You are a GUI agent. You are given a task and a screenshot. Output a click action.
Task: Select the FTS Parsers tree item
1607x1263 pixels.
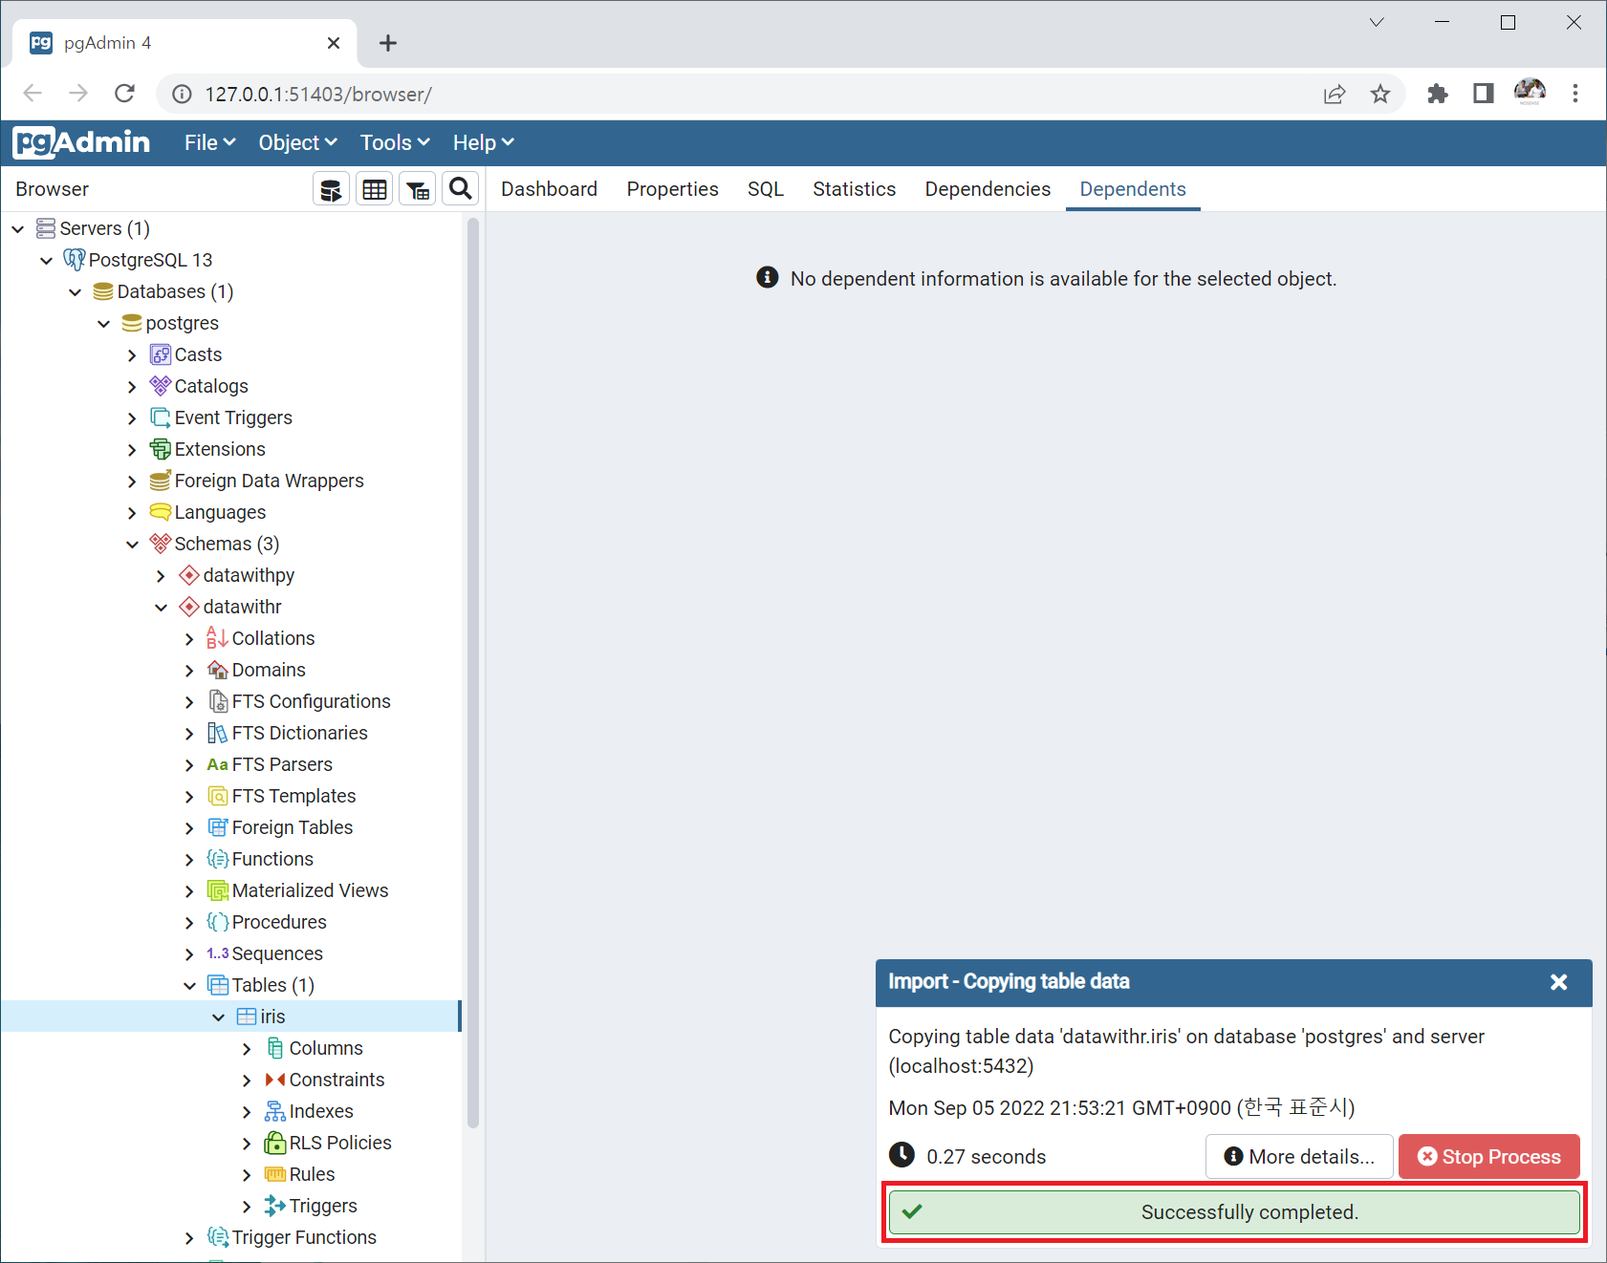point(282,764)
